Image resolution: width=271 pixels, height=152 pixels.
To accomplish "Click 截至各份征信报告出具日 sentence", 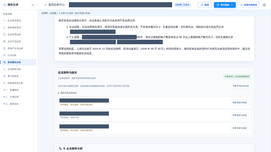I will (x=98, y=21).
